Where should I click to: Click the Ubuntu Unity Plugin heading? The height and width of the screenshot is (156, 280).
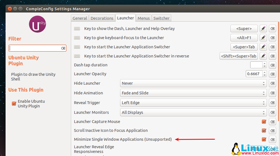(x=23, y=61)
